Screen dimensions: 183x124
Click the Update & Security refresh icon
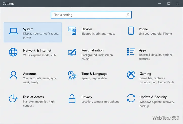pyautogui.click(x=131, y=98)
